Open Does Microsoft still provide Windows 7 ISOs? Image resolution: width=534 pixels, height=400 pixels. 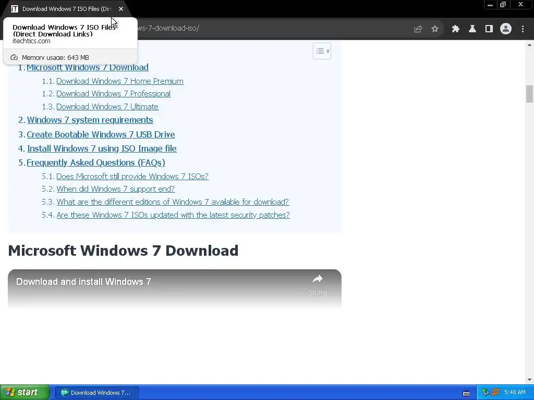(132, 176)
